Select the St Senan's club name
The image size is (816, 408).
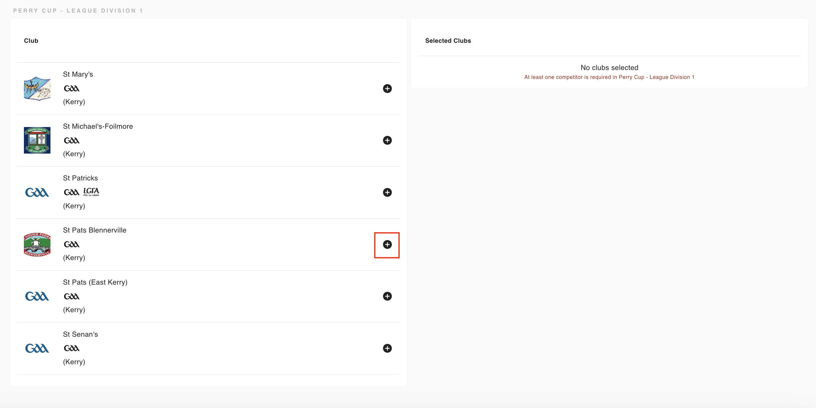coord(80,334)
